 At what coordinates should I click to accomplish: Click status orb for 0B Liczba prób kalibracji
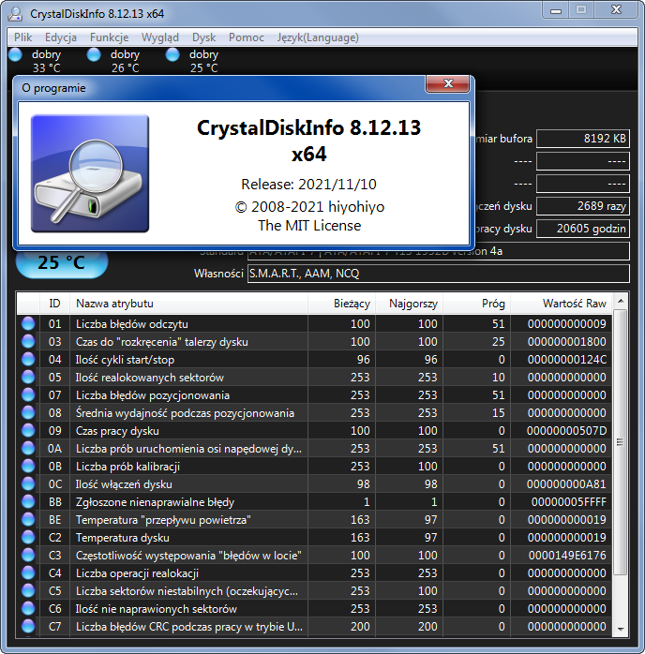point(28,467)
